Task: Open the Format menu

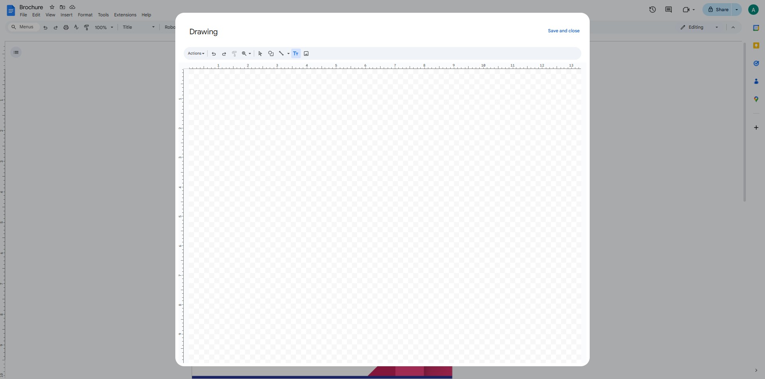Action: [85, 15]
